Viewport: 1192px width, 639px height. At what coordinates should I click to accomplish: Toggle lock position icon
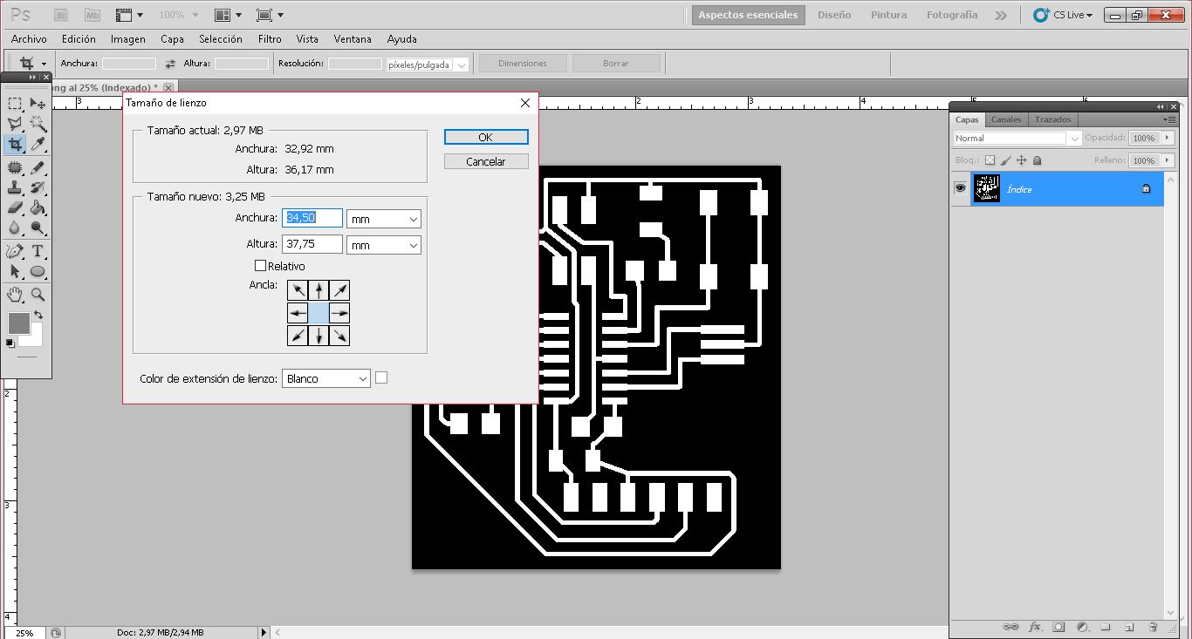pyautogui.click(x=1022, y=160)
